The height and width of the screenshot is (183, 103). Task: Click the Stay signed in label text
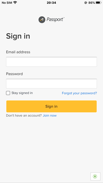point(22,93)
